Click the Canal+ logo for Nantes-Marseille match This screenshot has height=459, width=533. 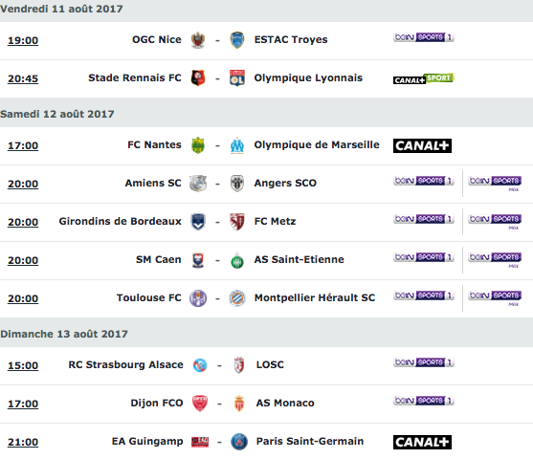422,145
